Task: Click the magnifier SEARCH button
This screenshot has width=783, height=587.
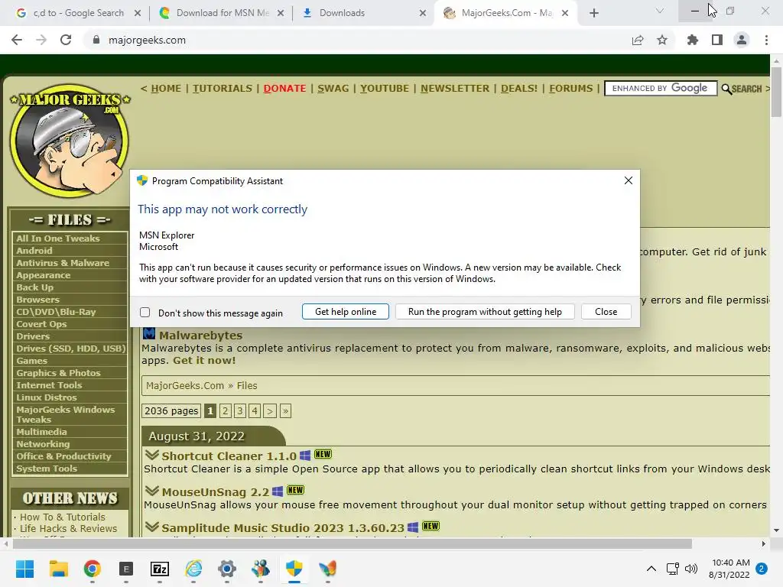Action: click(742, 89)
